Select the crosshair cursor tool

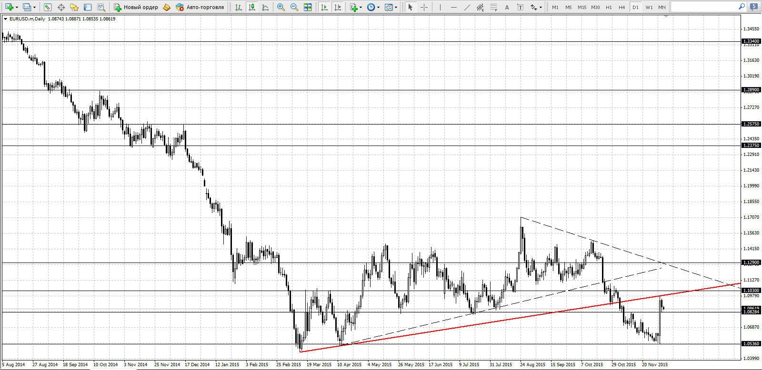click(424, 7)
